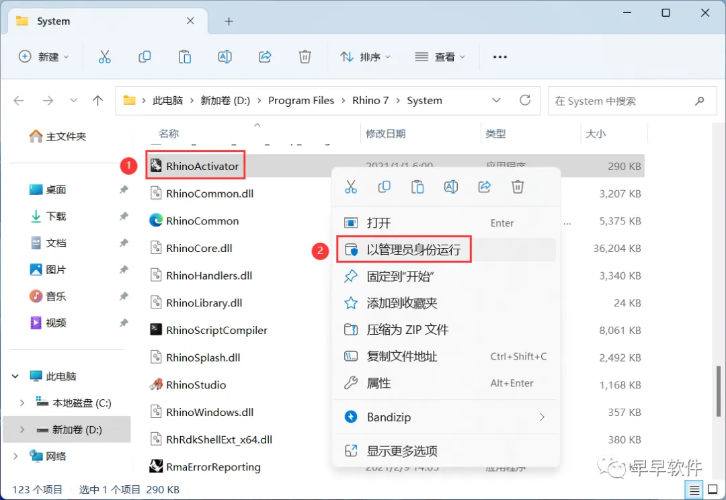The height and width of the screenshot is (500, 726).
Task: Open the 查看 (View) dropdown
Action: 440,57
